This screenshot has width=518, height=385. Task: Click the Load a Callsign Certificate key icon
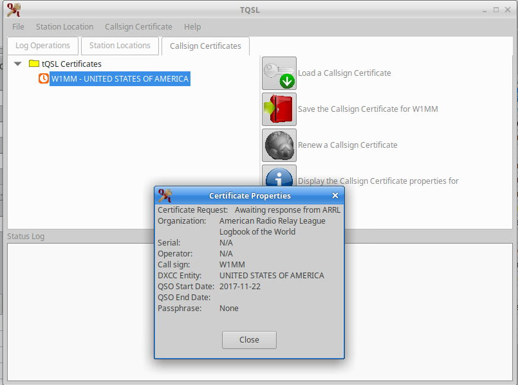tap(279, 73)
